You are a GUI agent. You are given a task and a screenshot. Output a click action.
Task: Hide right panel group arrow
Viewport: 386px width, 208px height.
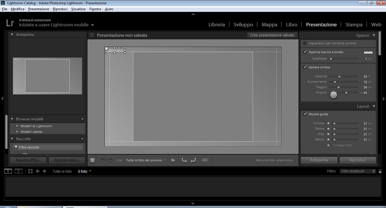[x=384, y=99]
